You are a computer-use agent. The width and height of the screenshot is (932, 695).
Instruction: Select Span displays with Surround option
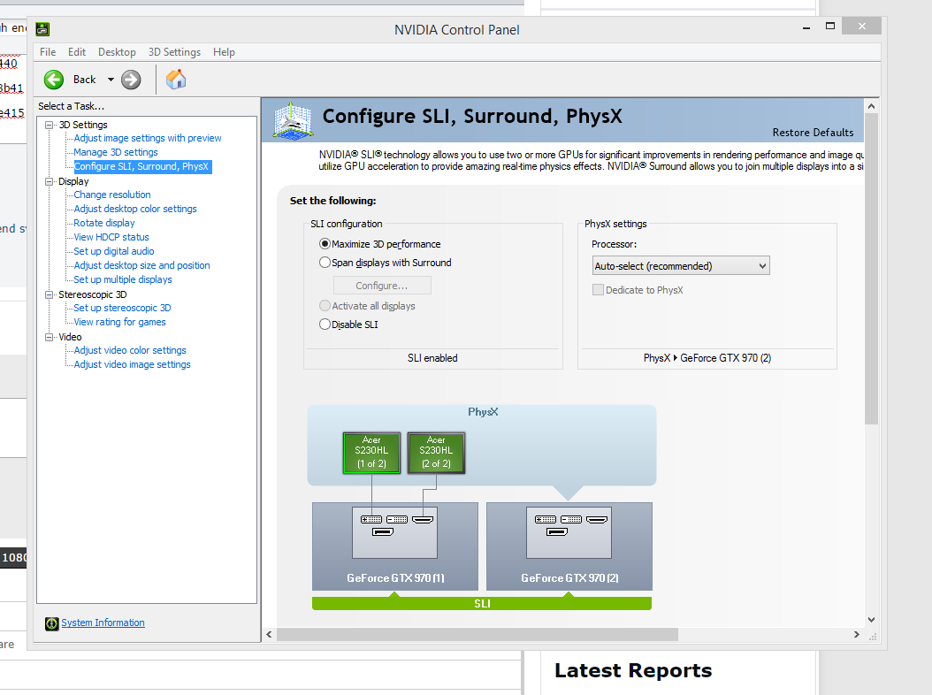pos(325,263)
